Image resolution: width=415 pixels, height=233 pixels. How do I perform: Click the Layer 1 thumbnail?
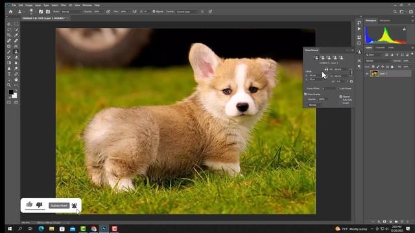tap(374, 74)
